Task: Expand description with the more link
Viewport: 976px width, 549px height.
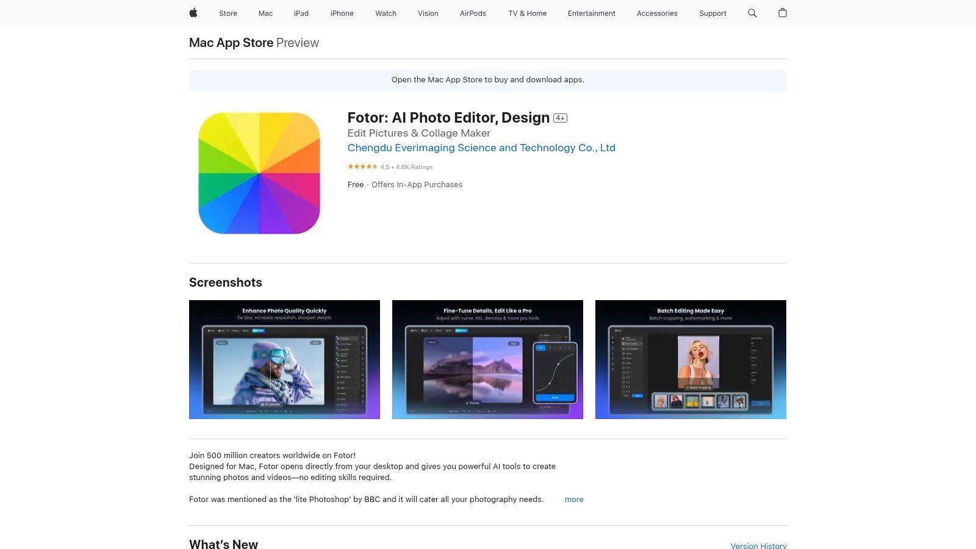Action: pyautogui.click(x=574, y=499)
